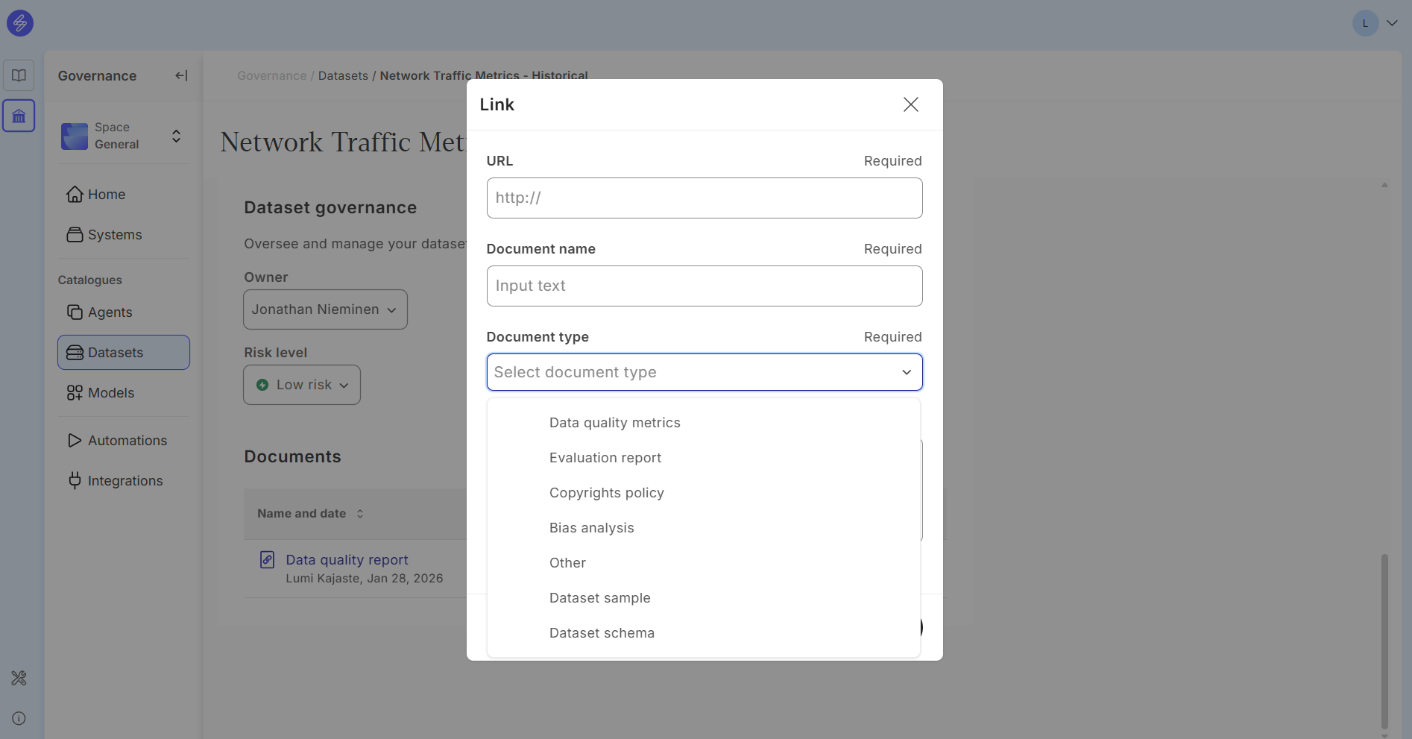The height and width of the screenshot is (739, 1412).
Task: Select Bias analysis from the list
Action: coord(591,528)
